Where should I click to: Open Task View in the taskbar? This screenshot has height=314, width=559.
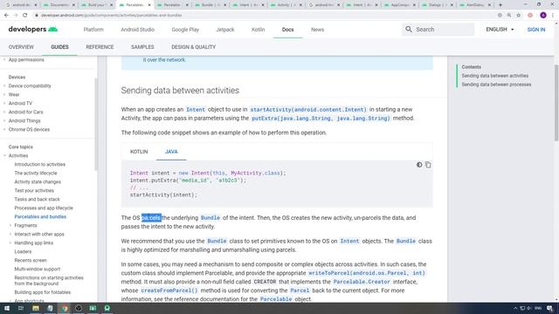(x=21, y=308)
